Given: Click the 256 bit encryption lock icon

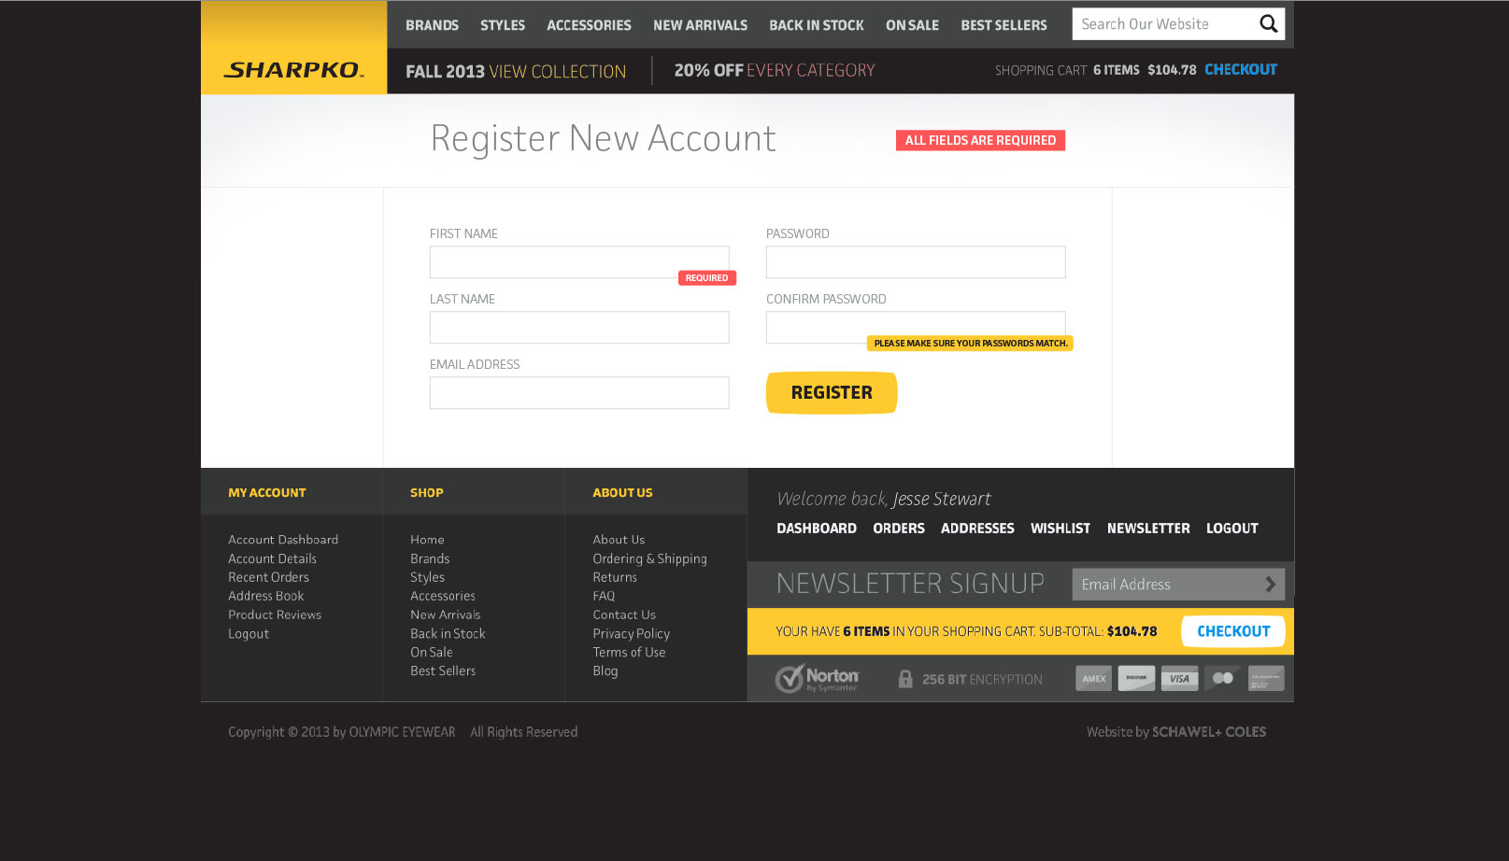Looking at the screenshot, I should (x=904, y=679).
